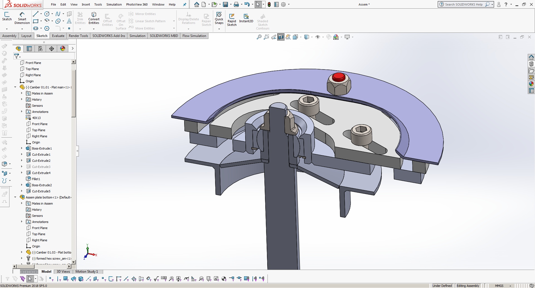535x288 pixels.
Task: Click the Convert Entities tool
Action: (94, 18)
